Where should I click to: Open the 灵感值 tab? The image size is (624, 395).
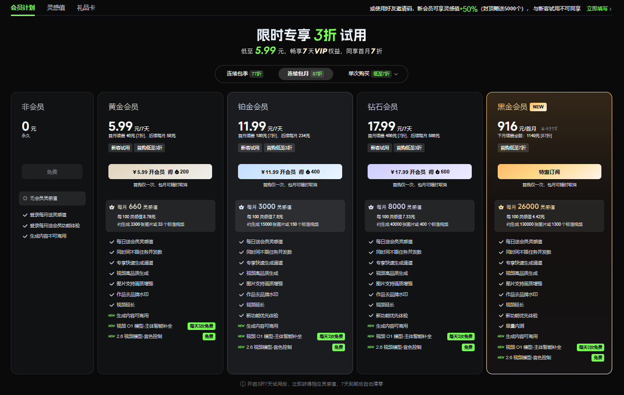click(x=56, y=8)
